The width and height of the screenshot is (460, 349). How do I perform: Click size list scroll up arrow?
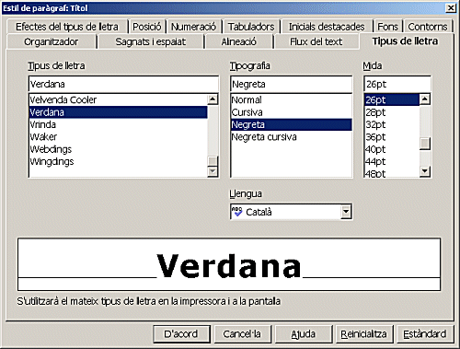tap(425, 99)
